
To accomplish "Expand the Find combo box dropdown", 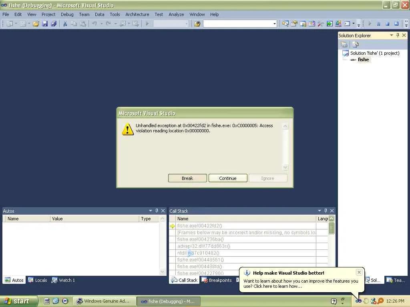I will pyautogui.click(x=274, y=24).
